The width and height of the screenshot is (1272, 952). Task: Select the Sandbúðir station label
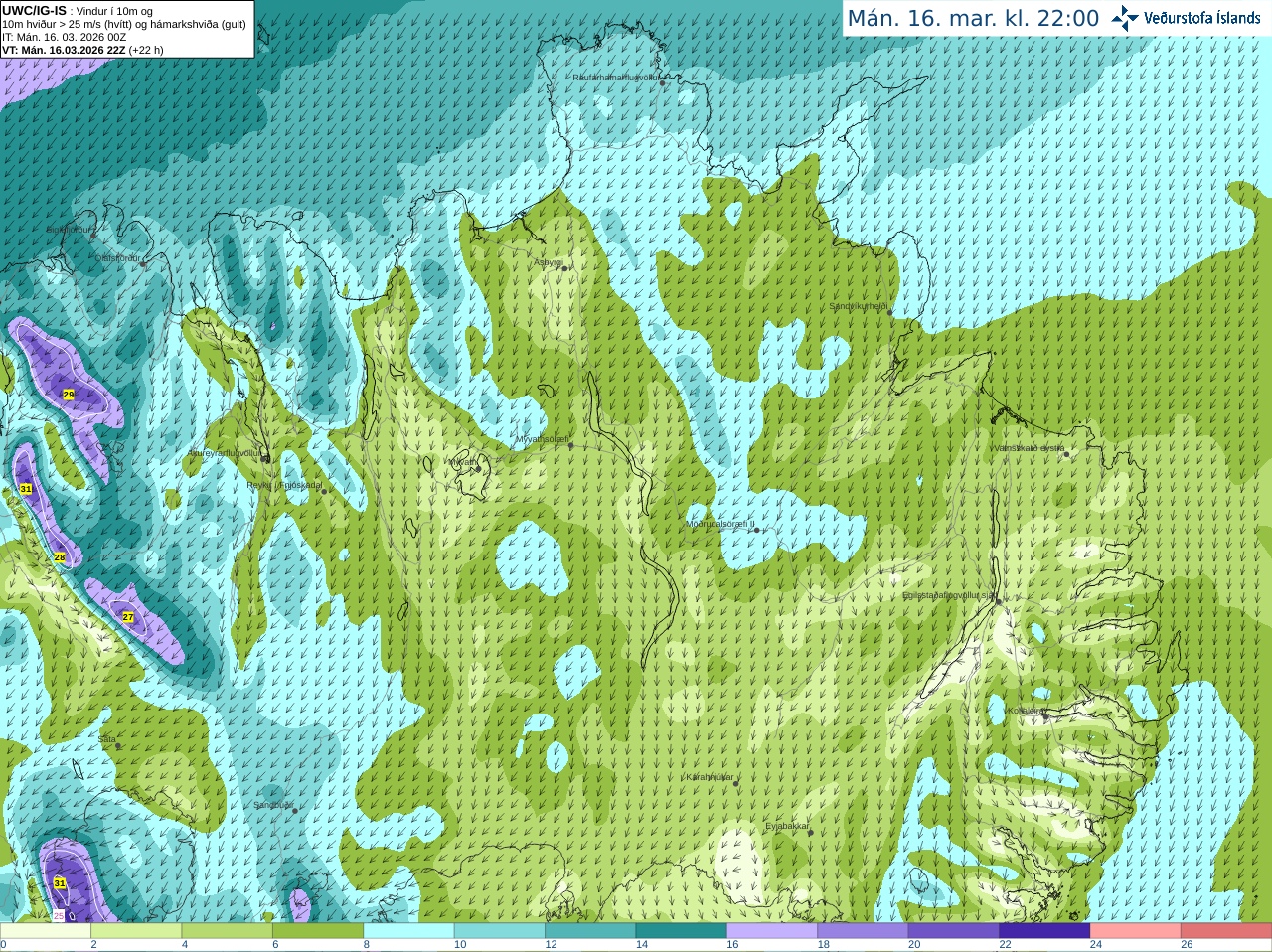click(273, 805)
